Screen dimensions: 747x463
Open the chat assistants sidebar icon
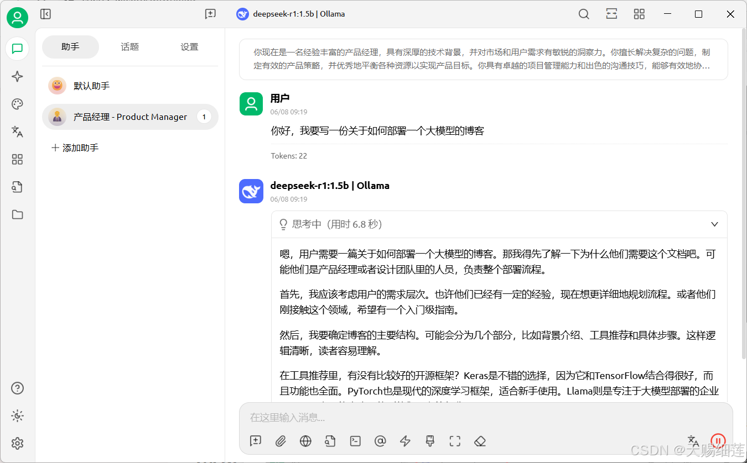coord(17,49)
